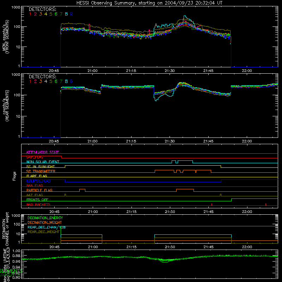
Task: Select the SAA_FLAG label
Action: [35, 185]
